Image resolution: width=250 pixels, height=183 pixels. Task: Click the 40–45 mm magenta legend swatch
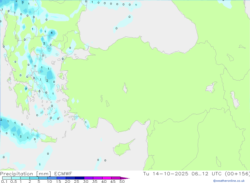[107, 178]
